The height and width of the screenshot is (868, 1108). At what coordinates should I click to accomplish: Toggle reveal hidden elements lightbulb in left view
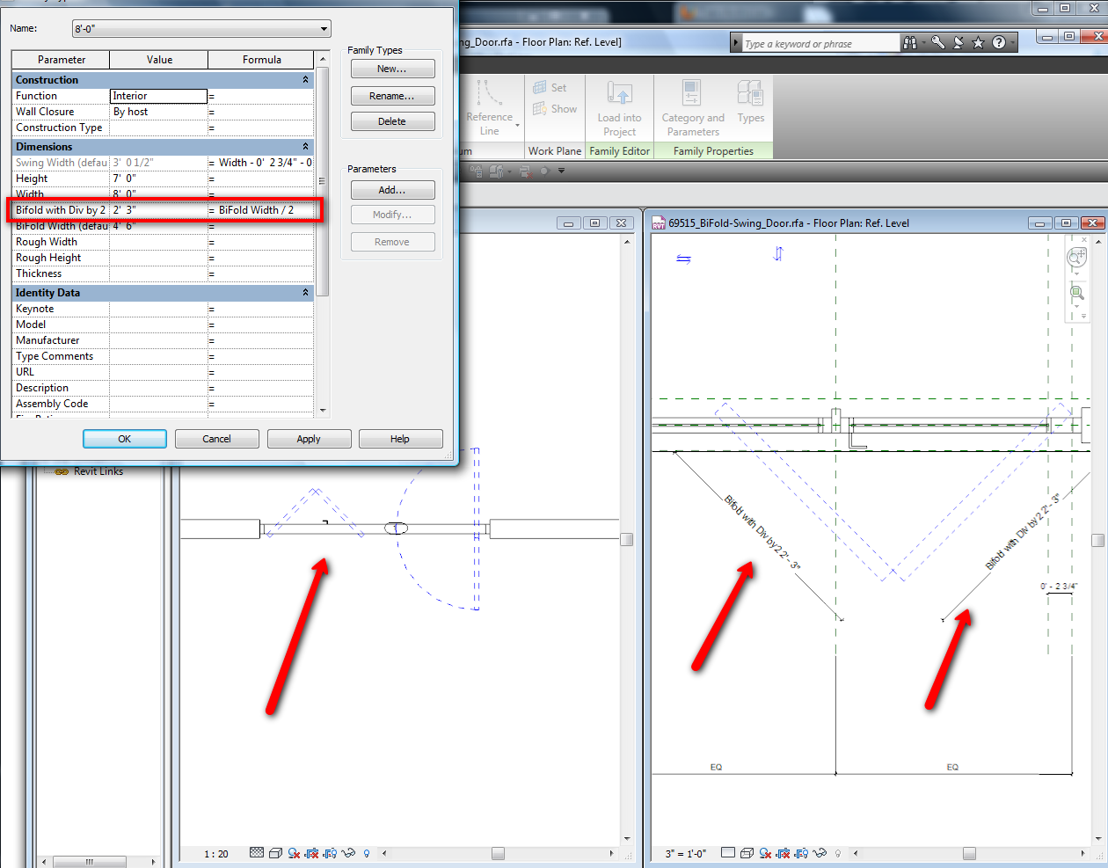tap(367, 853)
